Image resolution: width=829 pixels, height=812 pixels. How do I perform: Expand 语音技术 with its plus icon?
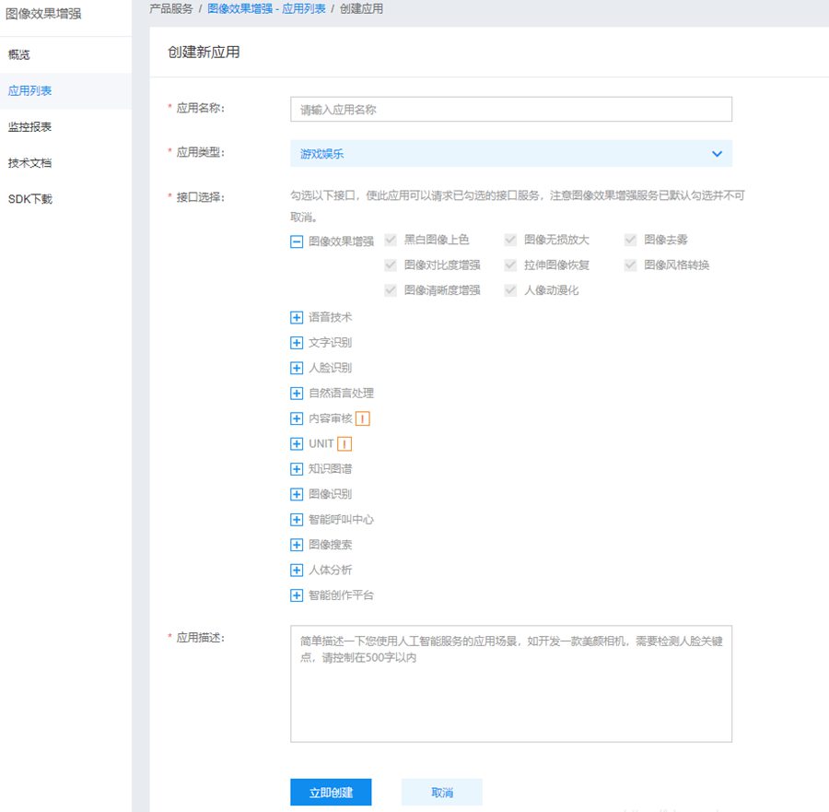(x=297, y=317)
